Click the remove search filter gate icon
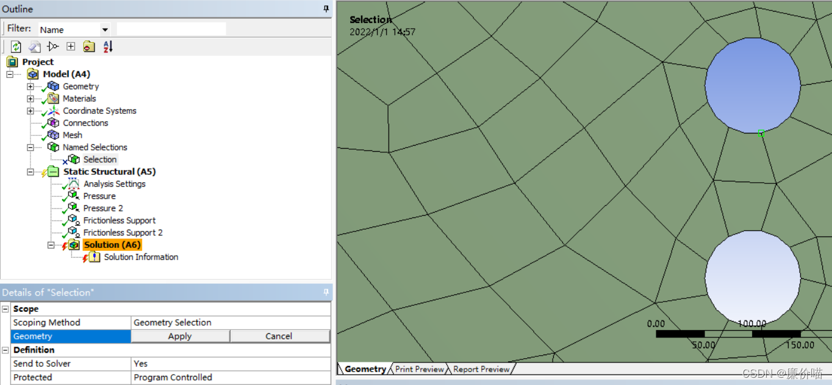 [x=53, y=46]
